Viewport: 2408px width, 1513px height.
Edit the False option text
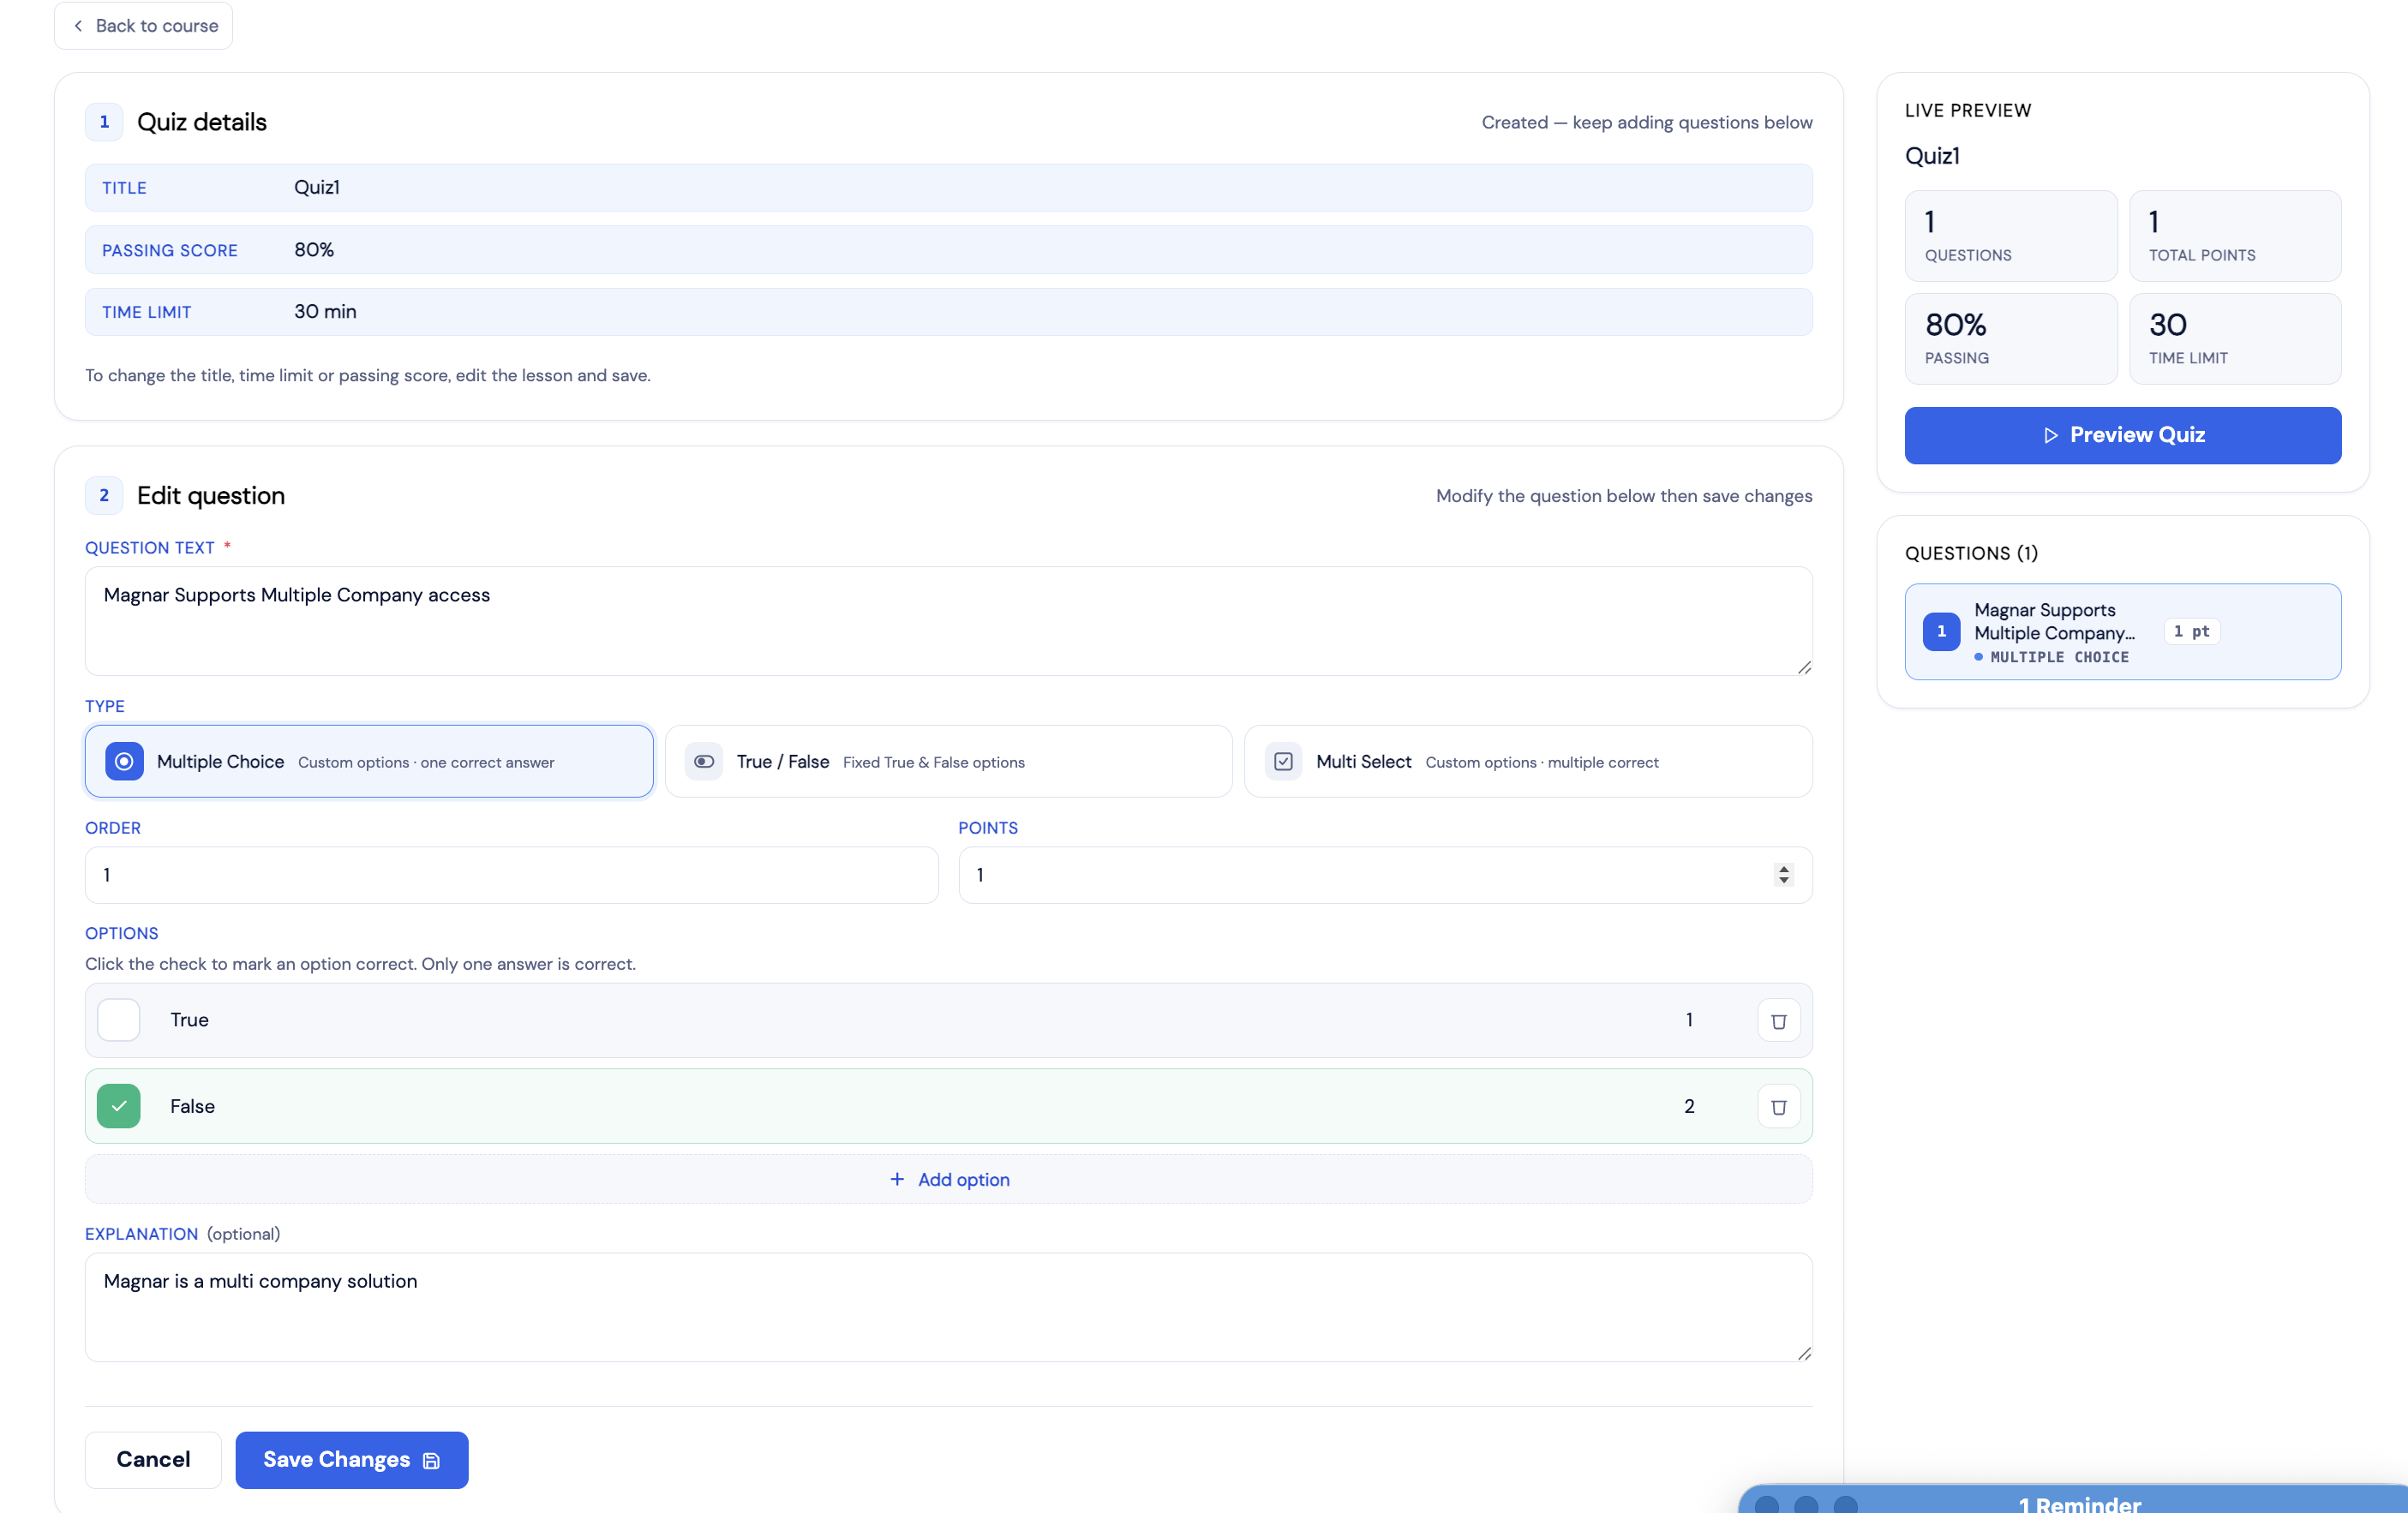192,1106
